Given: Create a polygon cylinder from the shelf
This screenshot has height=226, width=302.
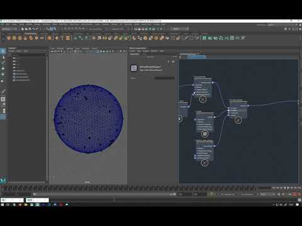Looking at the screenshot, I should pos(20,38).
